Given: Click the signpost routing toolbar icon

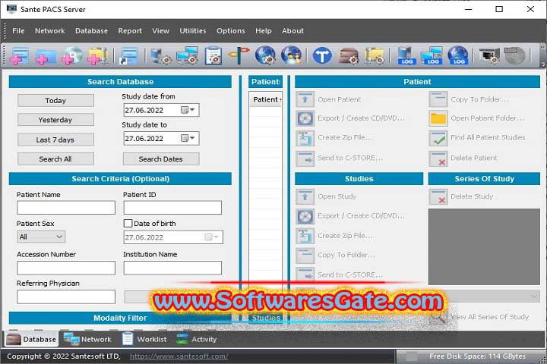Looking at the screenshot, I should pos(239,55).
